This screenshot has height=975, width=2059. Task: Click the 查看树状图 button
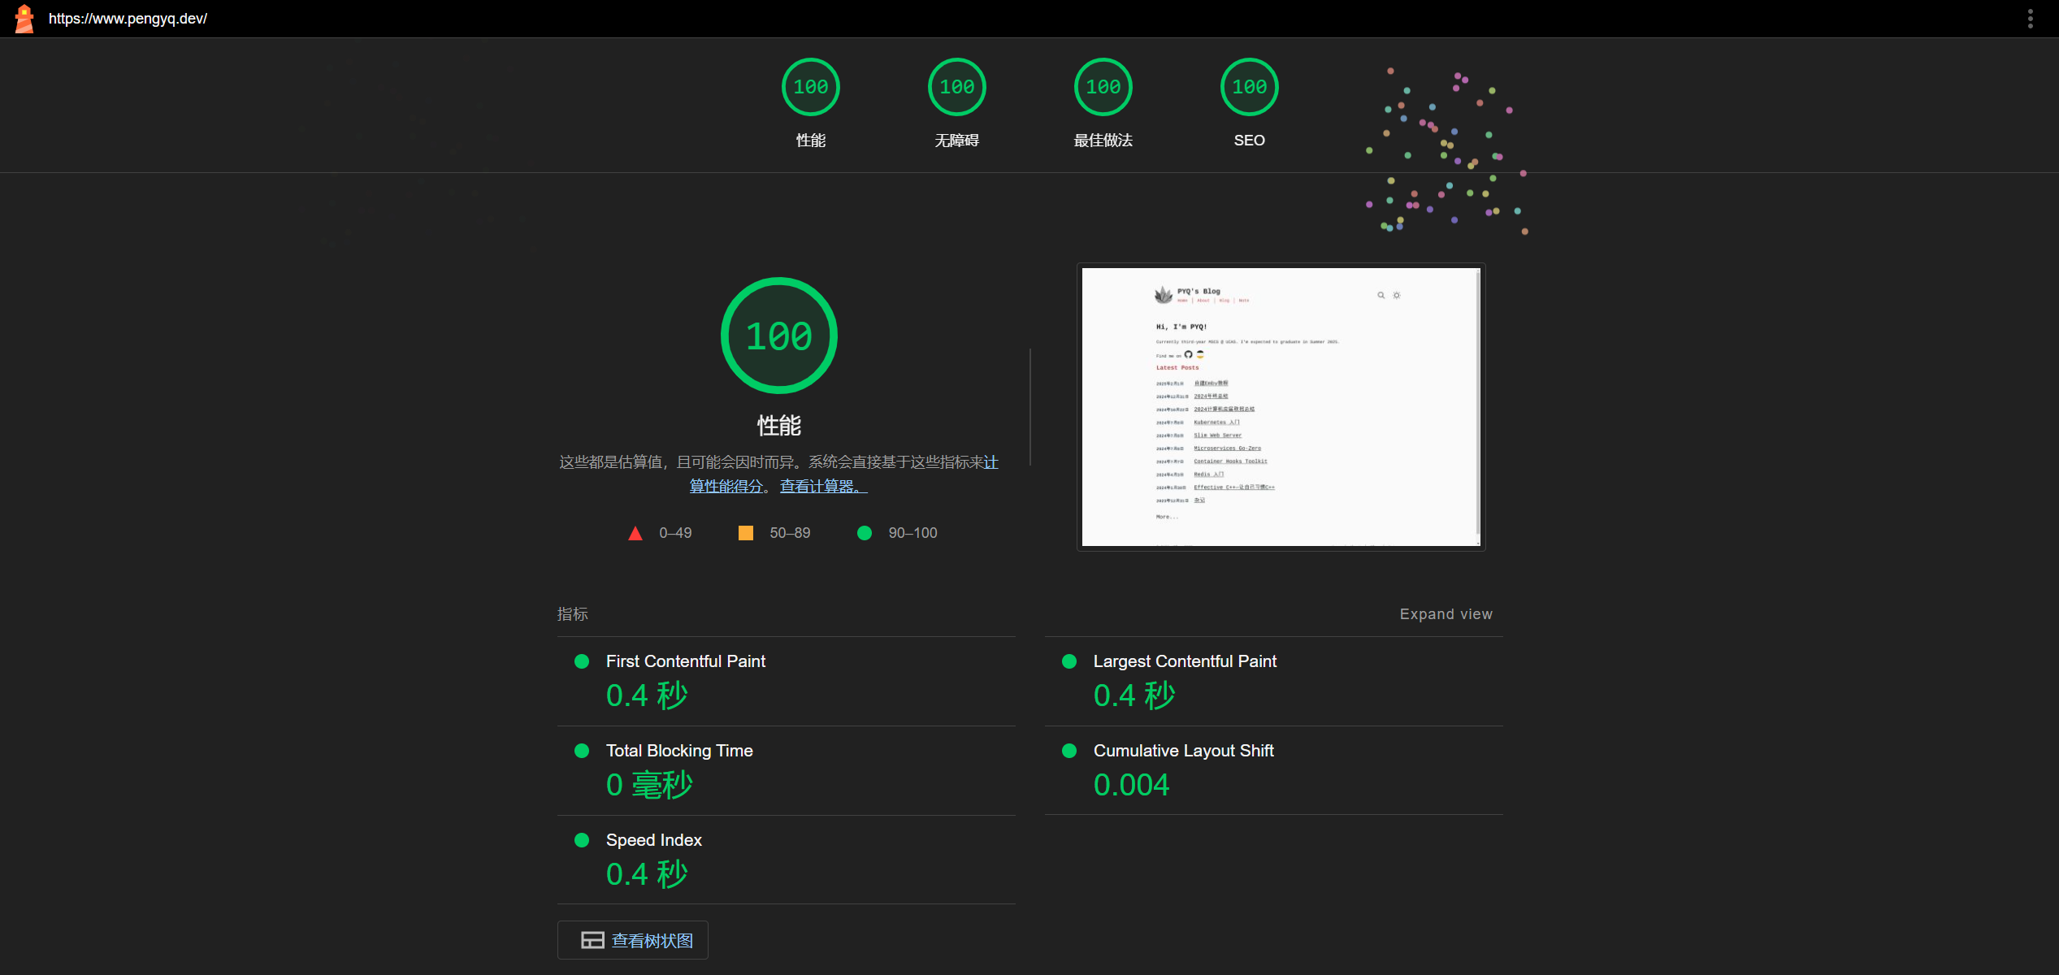pos(651,940)
